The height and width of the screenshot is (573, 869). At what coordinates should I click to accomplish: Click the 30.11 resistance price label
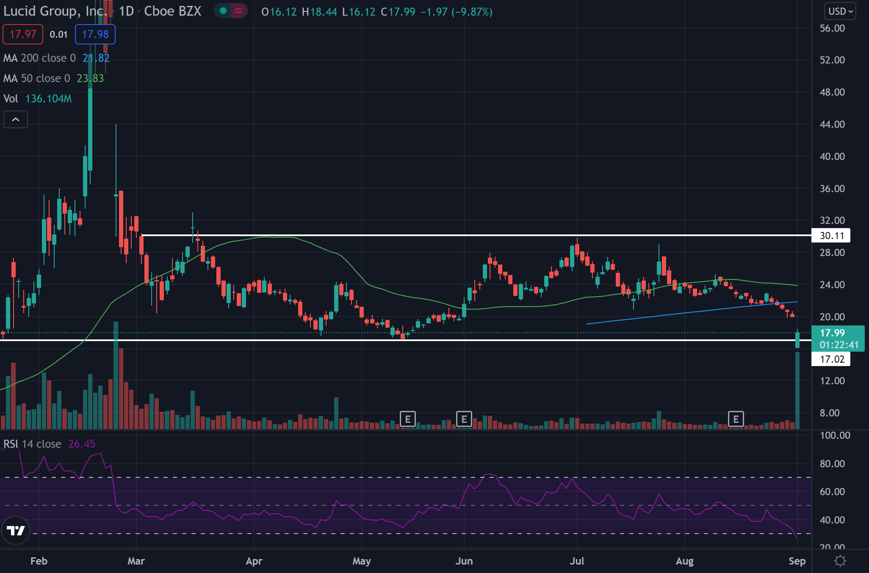(x=831, y=236)
